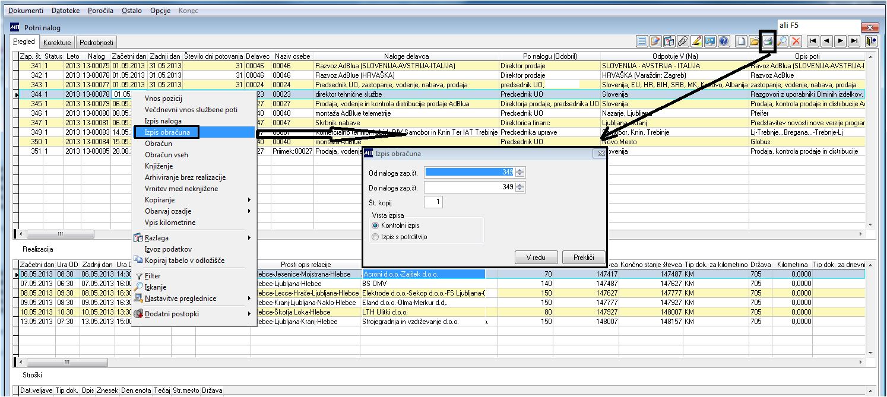Click the printer icon in toolbar
The height and width of the screenshot is (397, 887).
(768, 42)
